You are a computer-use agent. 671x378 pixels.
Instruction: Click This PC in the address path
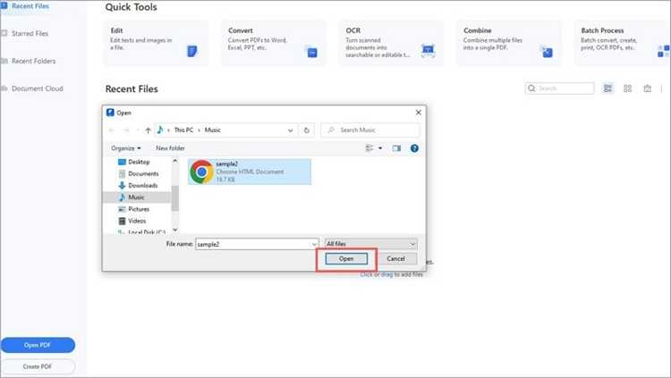click(x=183, y=130)
